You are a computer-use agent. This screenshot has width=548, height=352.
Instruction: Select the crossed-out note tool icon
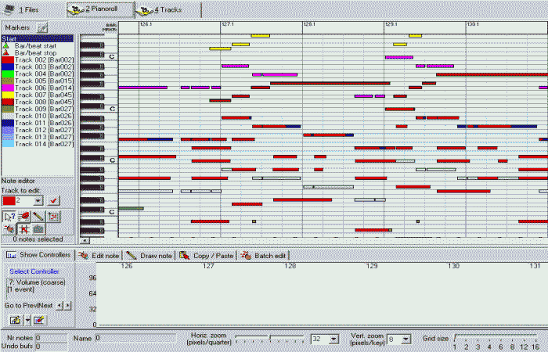tap(24, 228)
